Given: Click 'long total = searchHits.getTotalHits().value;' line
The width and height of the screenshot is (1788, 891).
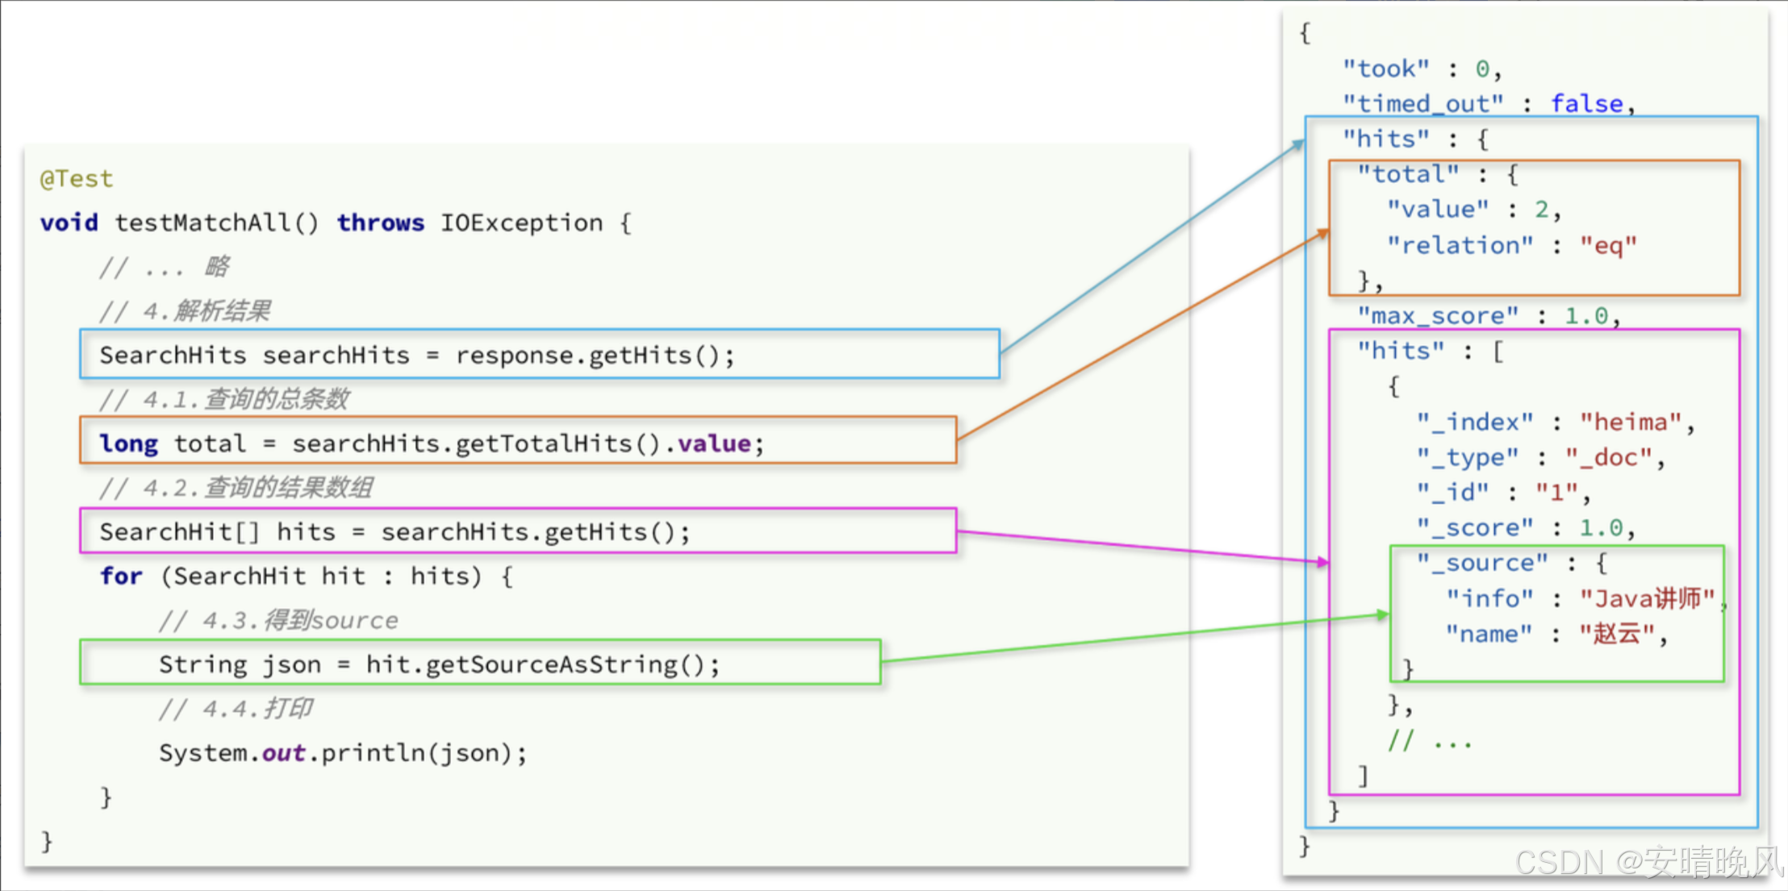Looking at the screenshot, I should [x=431, y=443].
